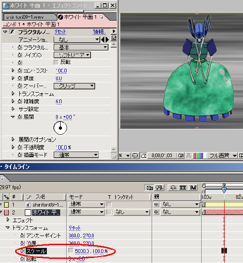Click previous animation preset arrow
The width and height of the screenshot is (243, 263).
[x=103, y=40]
